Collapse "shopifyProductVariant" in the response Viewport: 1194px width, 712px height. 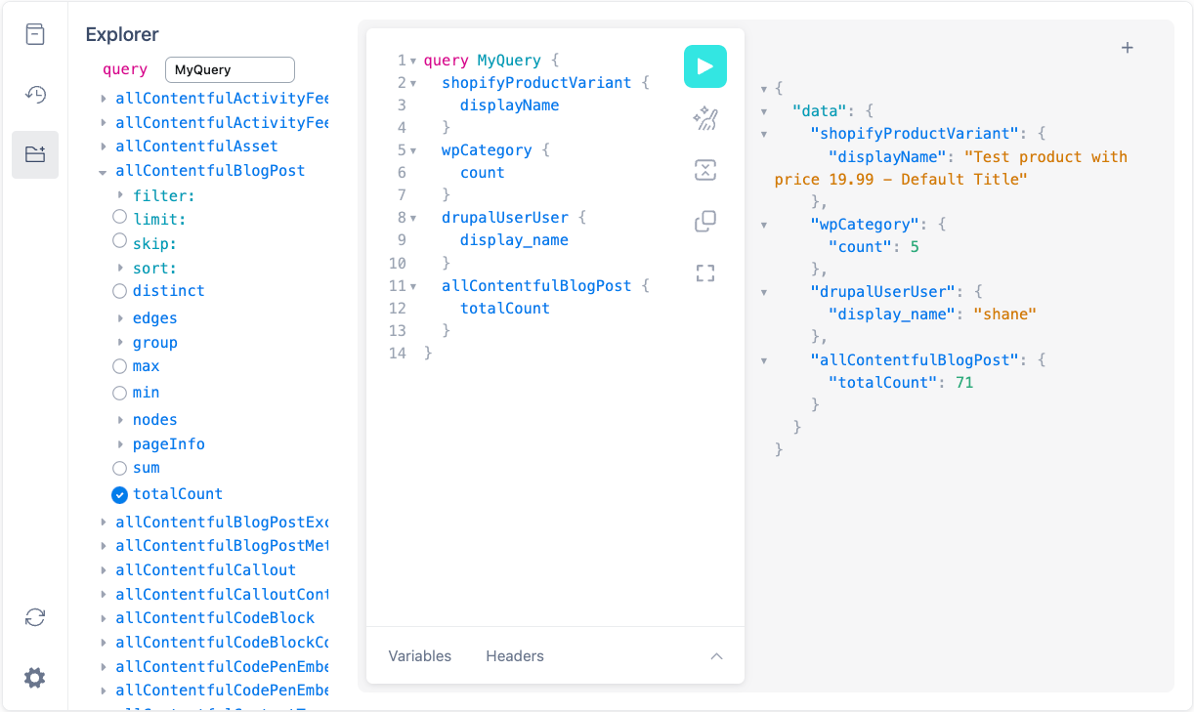tap(764, 134)
